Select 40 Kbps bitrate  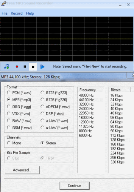[x=116, y=109]
